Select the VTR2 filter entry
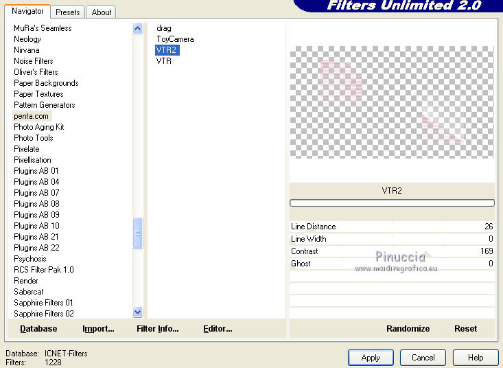Viewport: 503px width, 368px height. (167, 50)
